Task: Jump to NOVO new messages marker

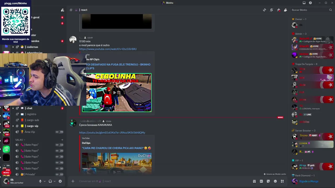Action: point(280,118)
